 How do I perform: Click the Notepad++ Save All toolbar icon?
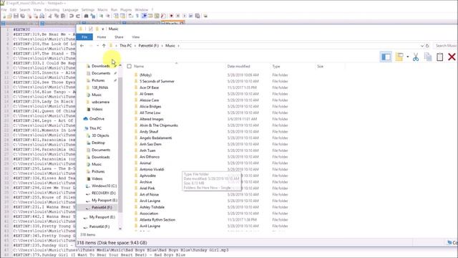[22, 16]
